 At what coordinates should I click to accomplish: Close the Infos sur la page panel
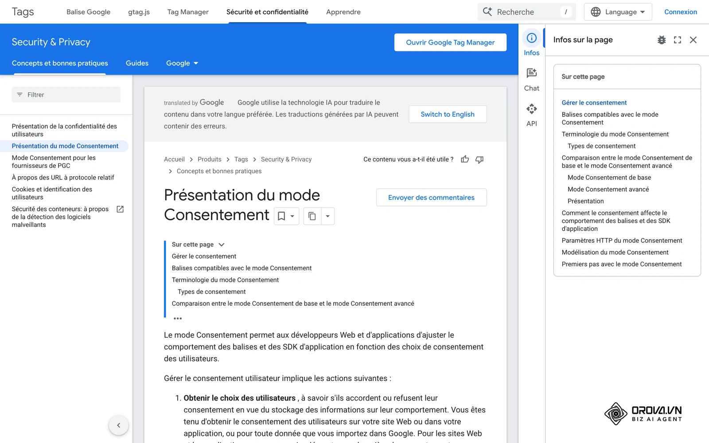coord(693,40)
